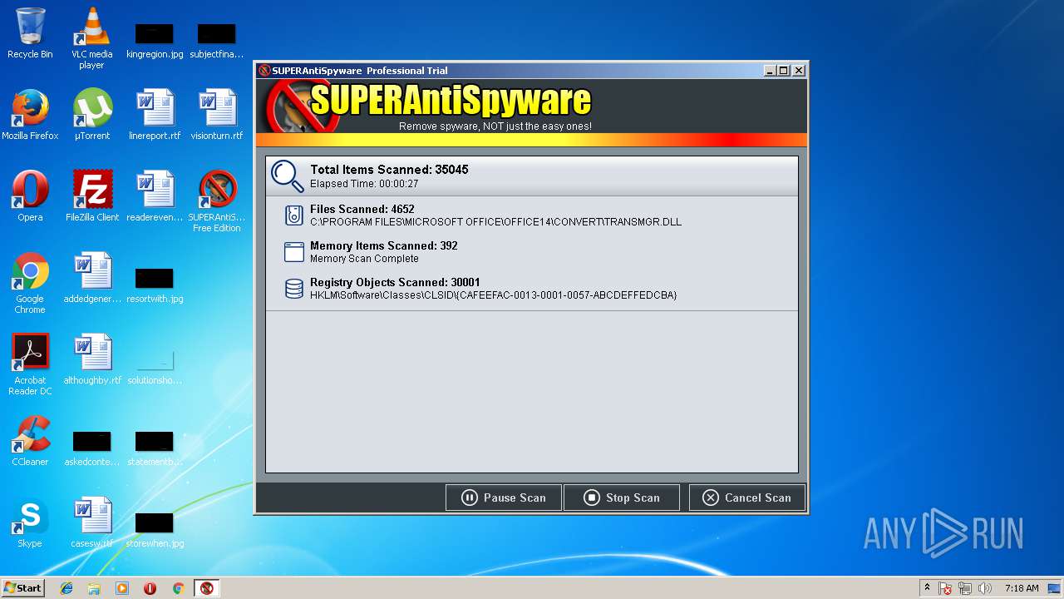Select the Opera desktop shortcut
Image resolution: width=1064 pixels, height=599 pixels.
[x=30, y=196]
